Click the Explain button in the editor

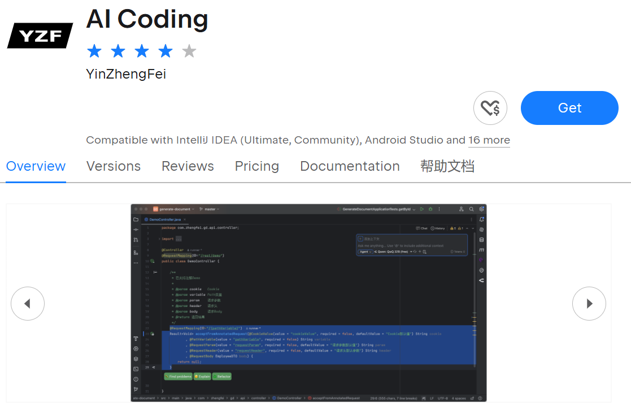[x=202, y=377]
